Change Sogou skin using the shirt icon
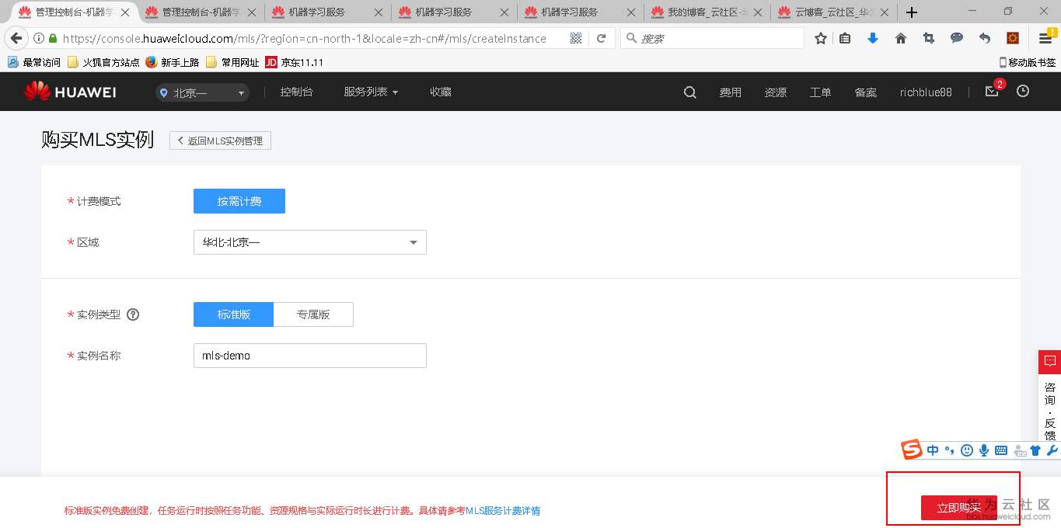Image resolution: width=1061 pixels, height=528 pixels. 1035,450
